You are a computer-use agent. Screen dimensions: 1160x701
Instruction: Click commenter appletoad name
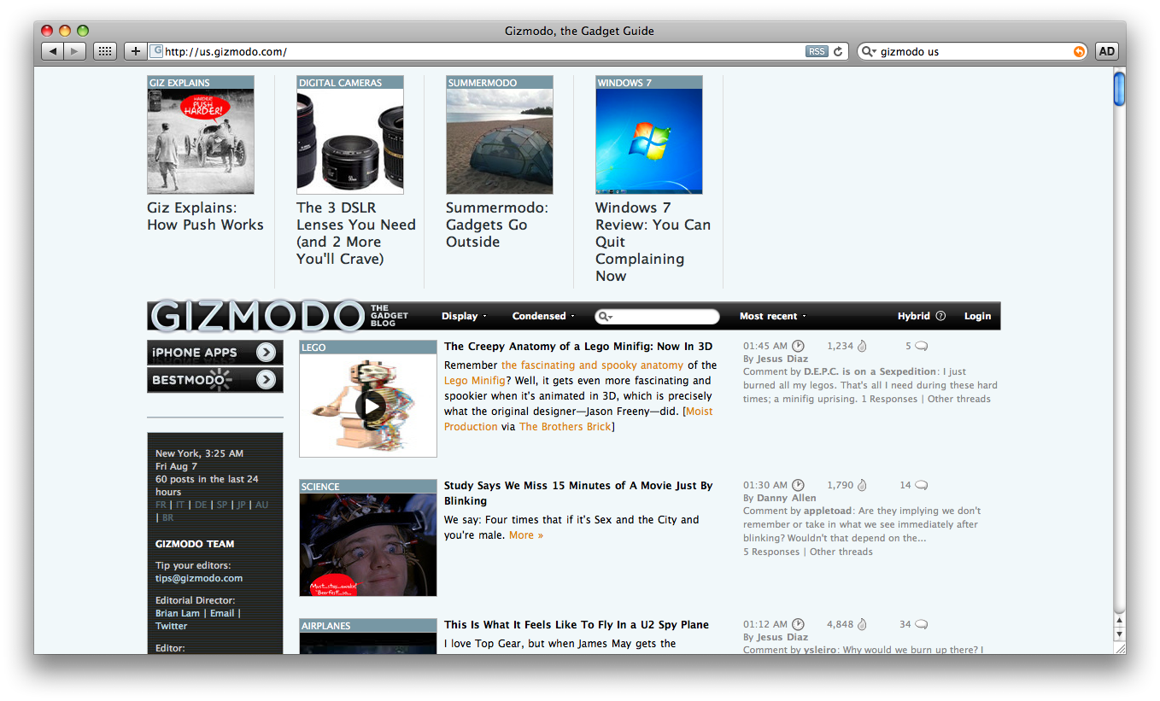829,511
